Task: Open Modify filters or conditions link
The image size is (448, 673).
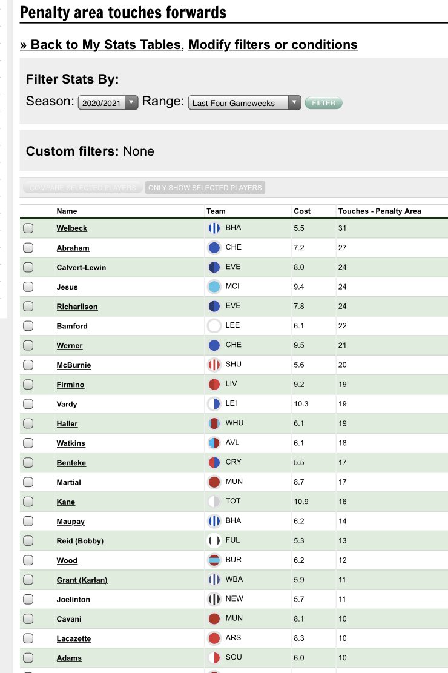Action: click(x=273, y=45)
